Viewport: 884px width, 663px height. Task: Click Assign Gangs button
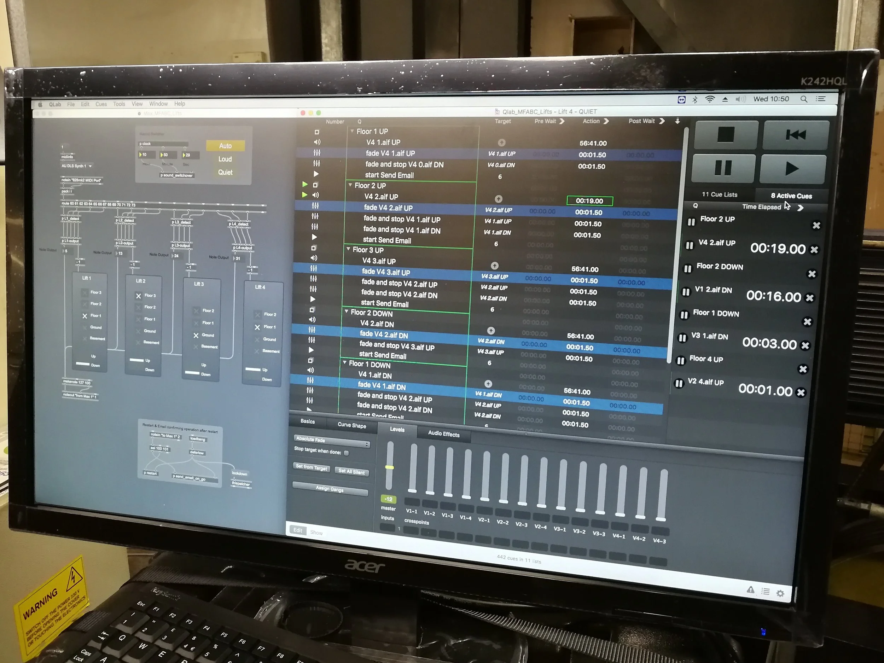pyautogui.click(x=330, y=489)
